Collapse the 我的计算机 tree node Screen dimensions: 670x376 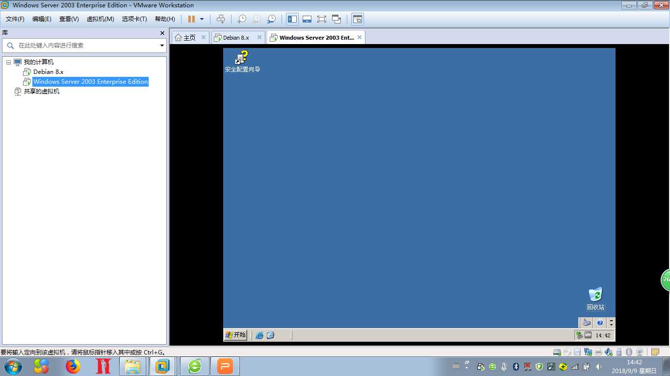tap(8, 62)
